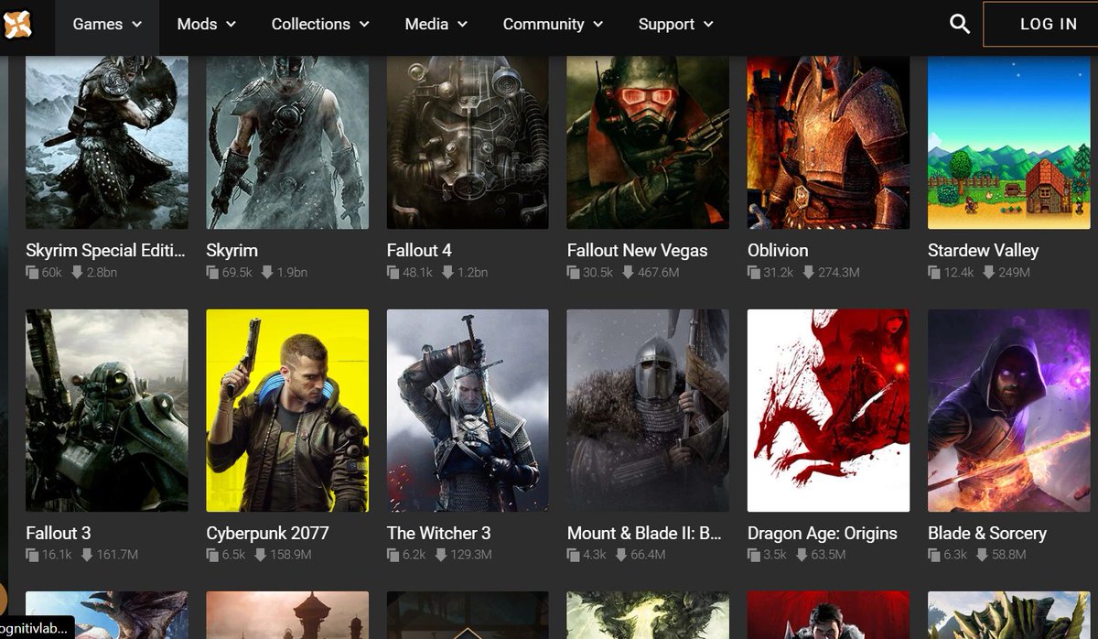Expand the Media dropdown chevron
Viewport: 1098px width, 639px height.
coord(461,25)
